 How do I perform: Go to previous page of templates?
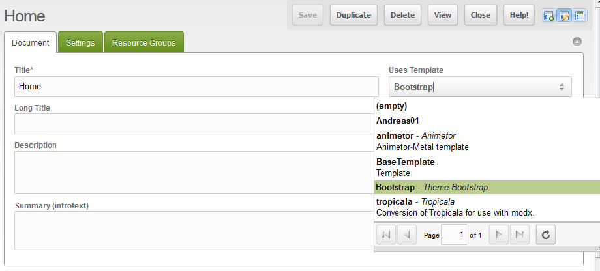pyautogui.click(x=407, y=235)
